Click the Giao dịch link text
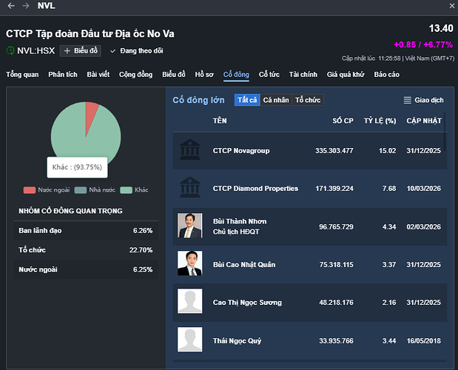This screenshot has width=458, height=370. click(x=429, y=100)
